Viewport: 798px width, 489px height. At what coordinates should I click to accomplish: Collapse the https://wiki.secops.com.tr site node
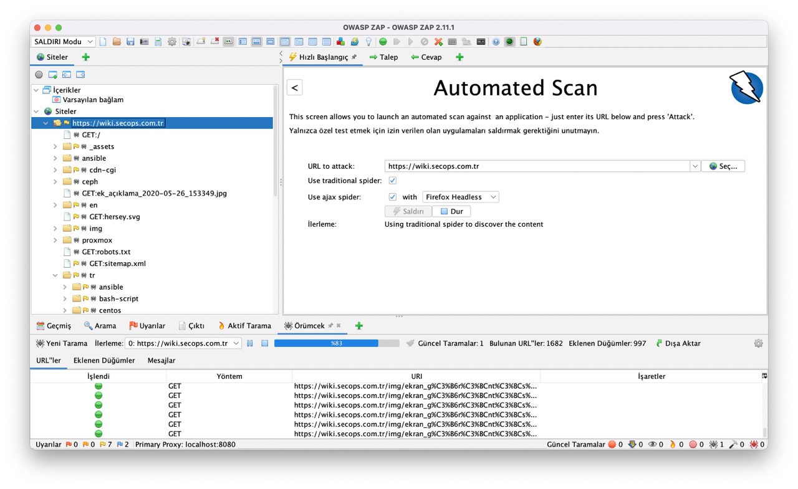coord(46,123)
